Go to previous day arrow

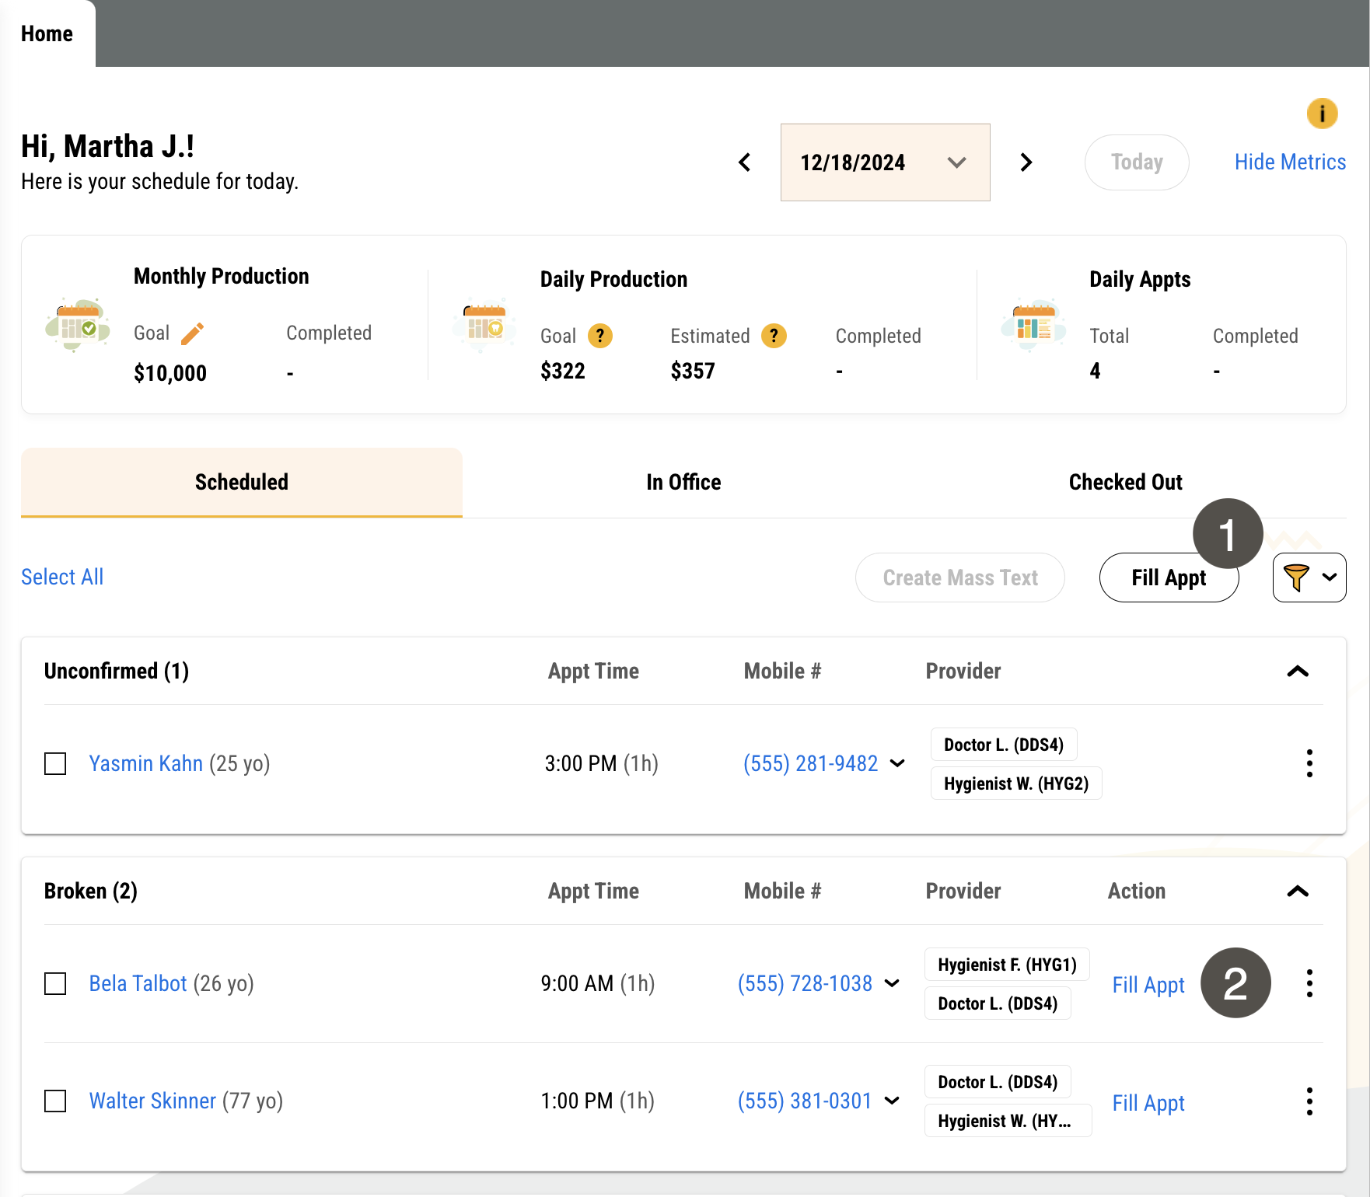744,162
